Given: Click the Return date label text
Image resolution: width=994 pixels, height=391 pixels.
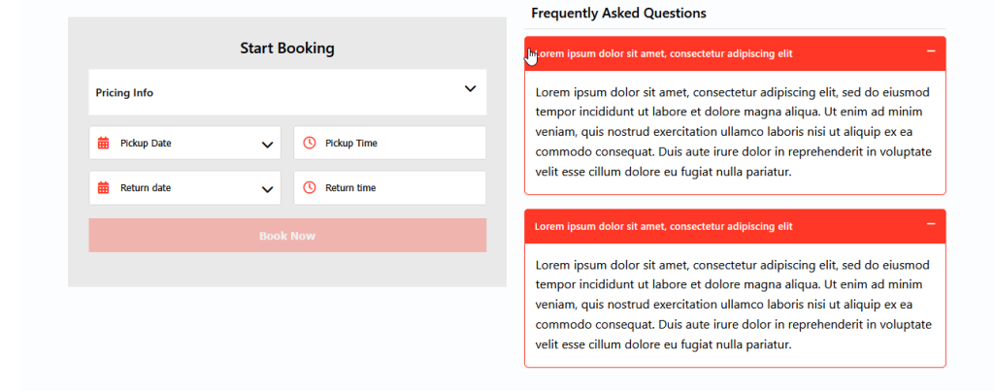Looking at the screenshot, I should (x=146, y=188).
